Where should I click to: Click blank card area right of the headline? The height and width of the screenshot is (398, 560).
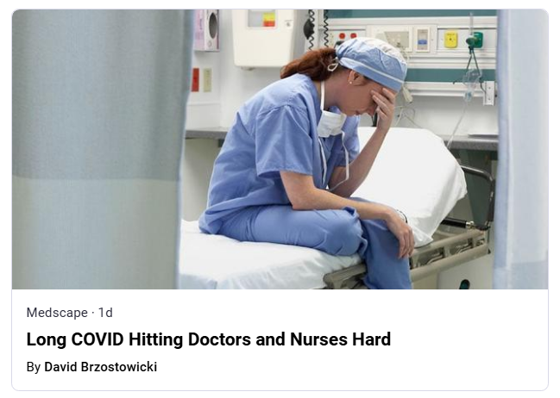click(468, 339)
